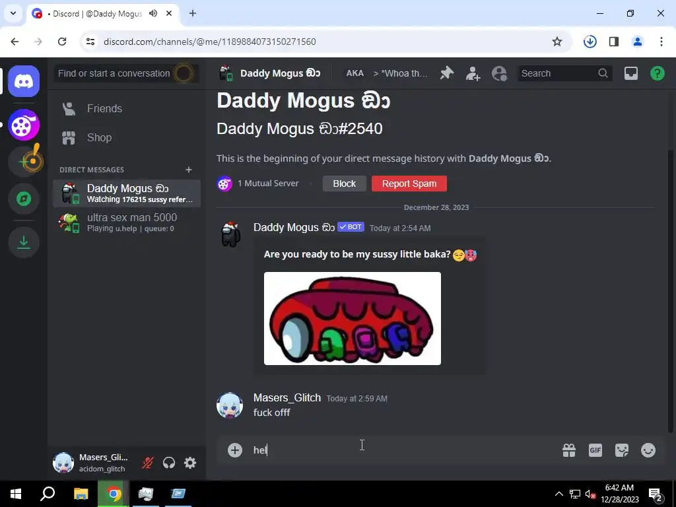Screen dimensions: 676x507
Task: Show the user profile panel icon
Action: (499, 73)
